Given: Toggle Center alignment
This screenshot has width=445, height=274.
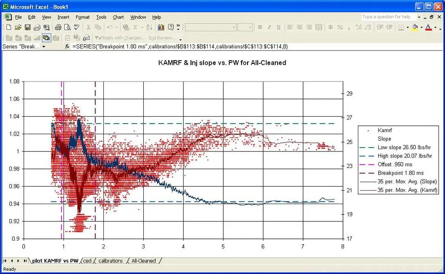Looking at the screenshot, I should click(299, 27).
